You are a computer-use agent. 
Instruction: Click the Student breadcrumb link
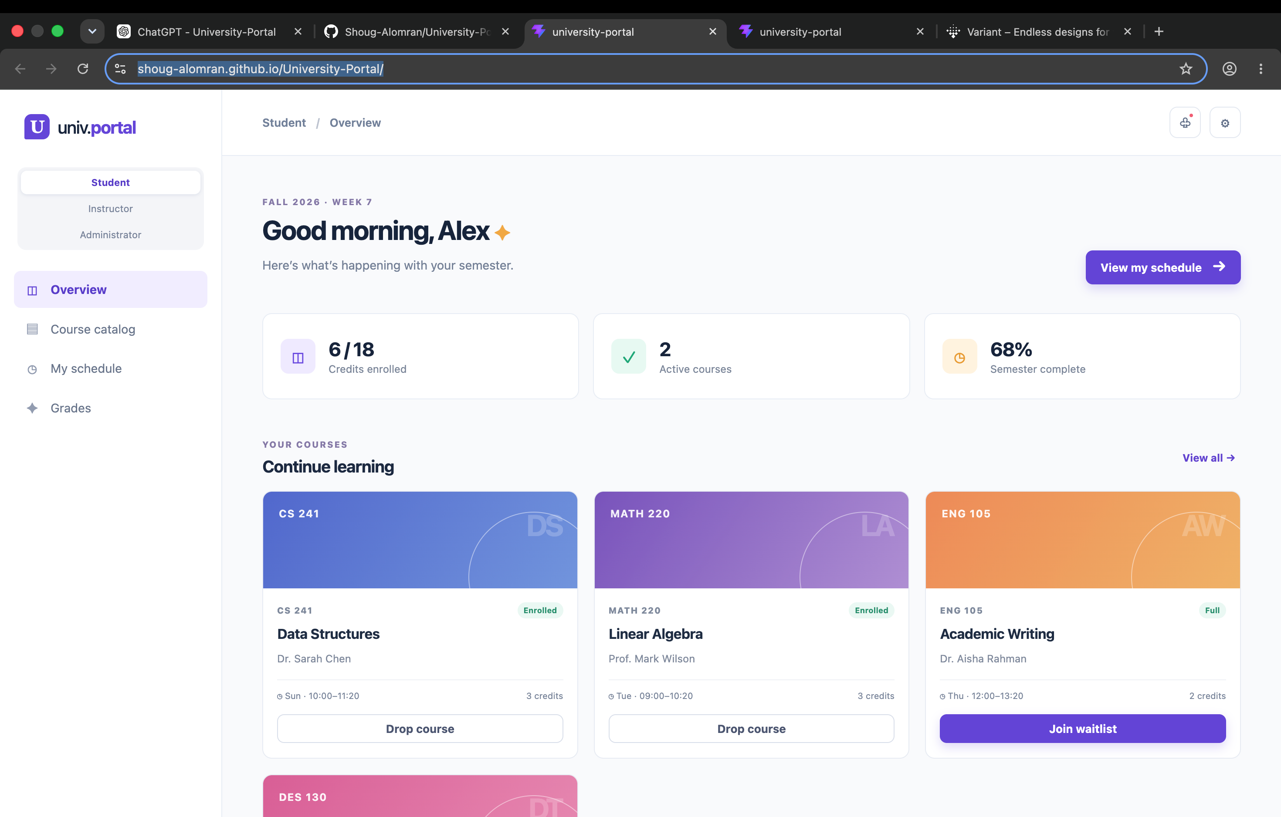(x=284, y=123)
